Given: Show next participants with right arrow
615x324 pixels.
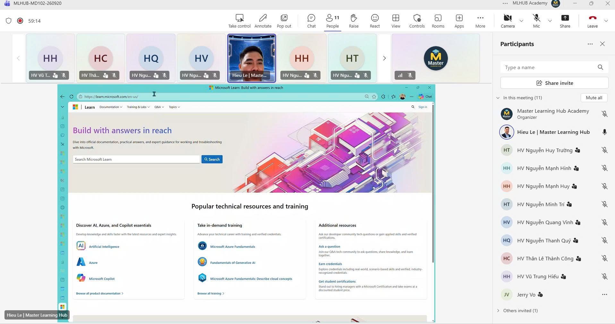Looking at the screenshot, I should [x=384, y=58].
